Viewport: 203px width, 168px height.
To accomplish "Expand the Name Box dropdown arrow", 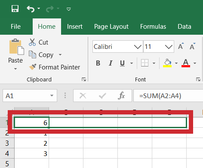I will tap(52, 96).
